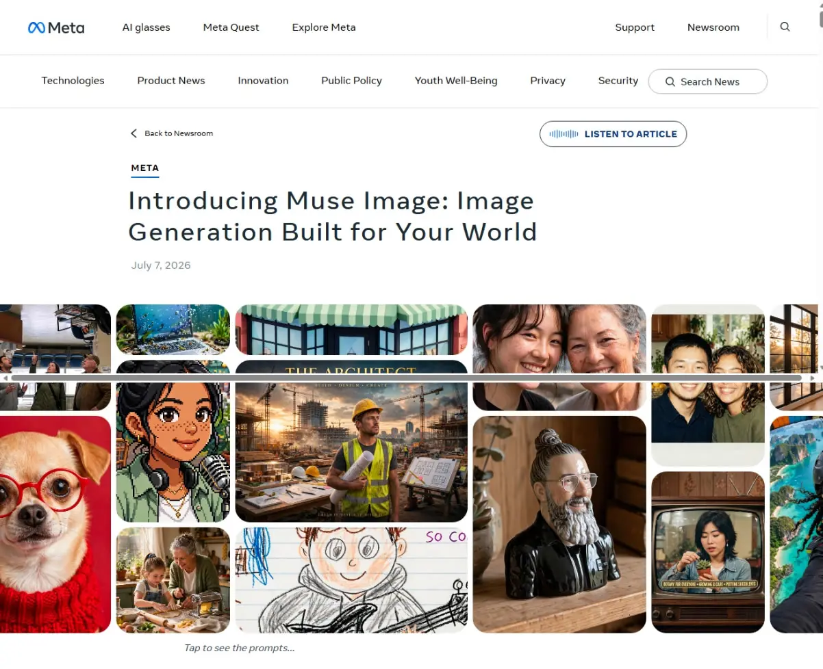Select the Privacy tab
The height and width of the screenshot is (669, 823).
[548, 81]
